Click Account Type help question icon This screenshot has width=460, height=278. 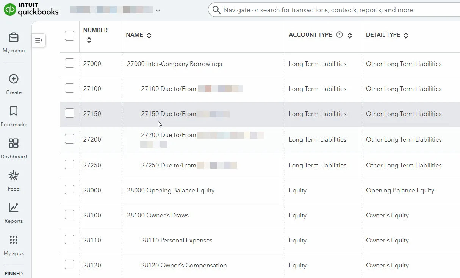(x=340, y=35)
